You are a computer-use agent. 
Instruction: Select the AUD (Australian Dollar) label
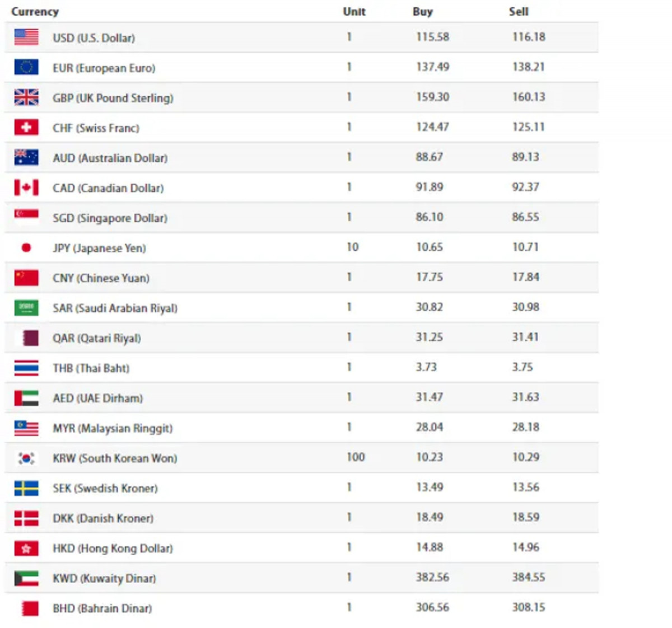110,158
